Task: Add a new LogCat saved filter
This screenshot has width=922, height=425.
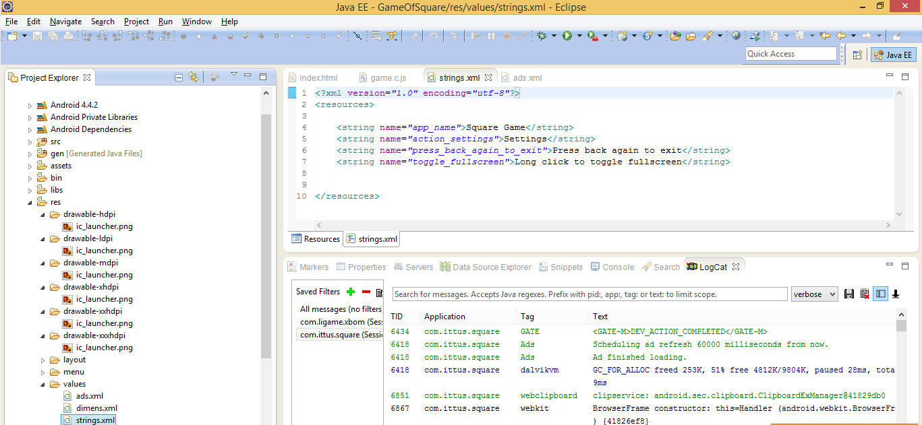Action: [350, 292]
